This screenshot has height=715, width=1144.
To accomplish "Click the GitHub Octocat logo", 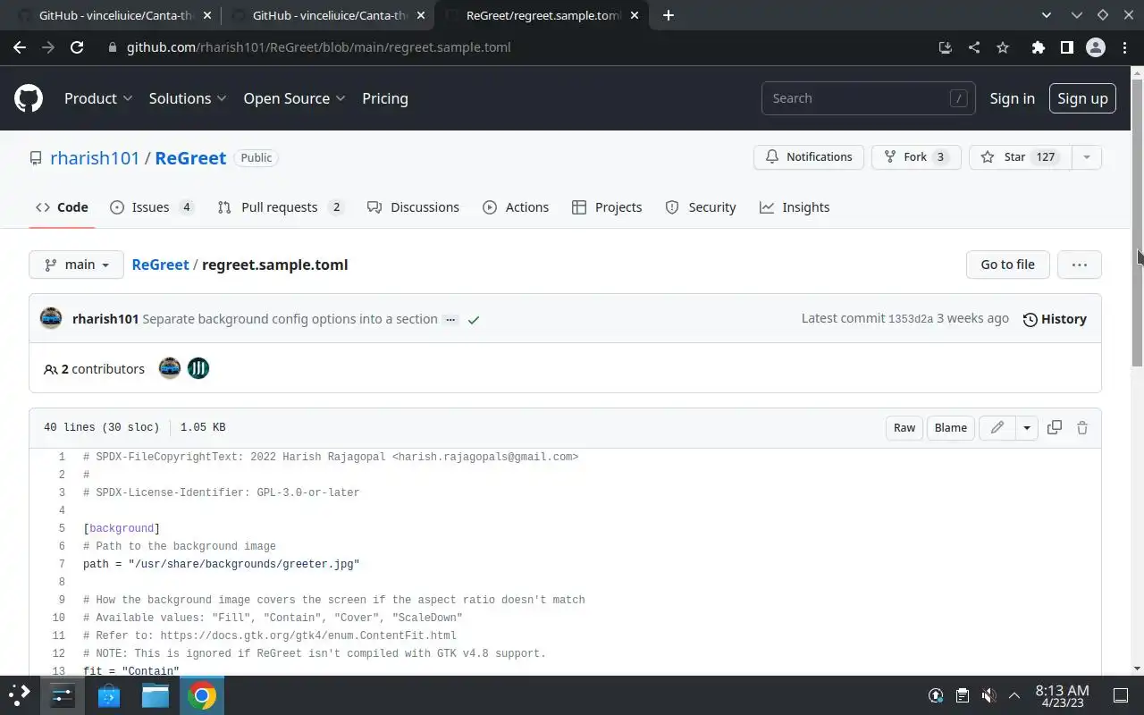I will click(29, 98).
